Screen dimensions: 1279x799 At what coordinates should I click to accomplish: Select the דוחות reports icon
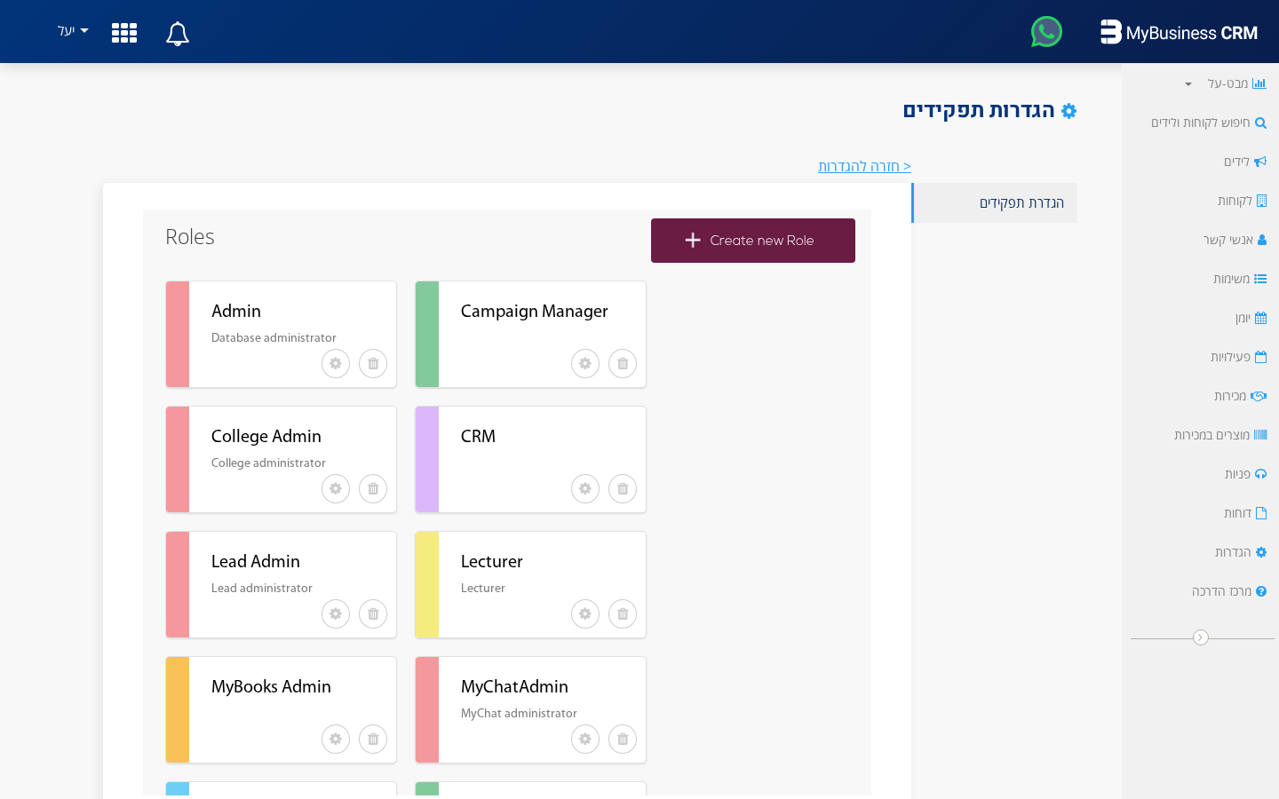tap(1262, 513)
